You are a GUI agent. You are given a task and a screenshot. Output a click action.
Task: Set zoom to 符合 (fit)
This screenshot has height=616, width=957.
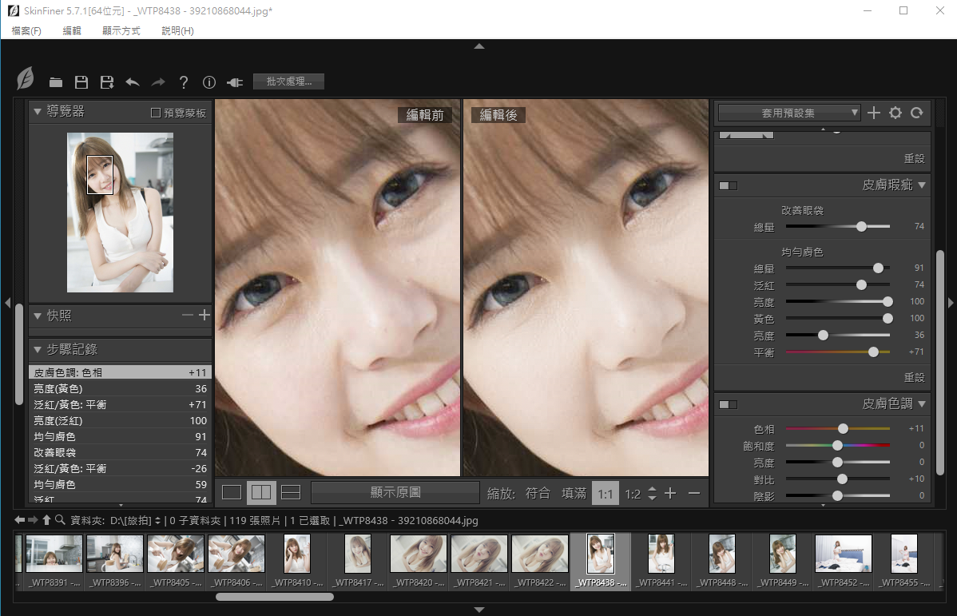(x=538, y=493)
